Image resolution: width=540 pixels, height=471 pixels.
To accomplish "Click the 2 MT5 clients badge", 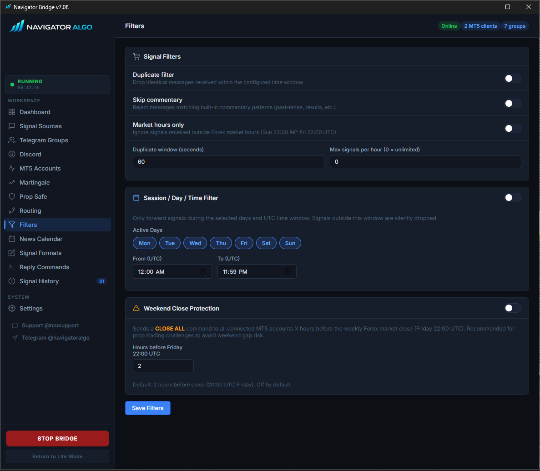I will [480, 26].
